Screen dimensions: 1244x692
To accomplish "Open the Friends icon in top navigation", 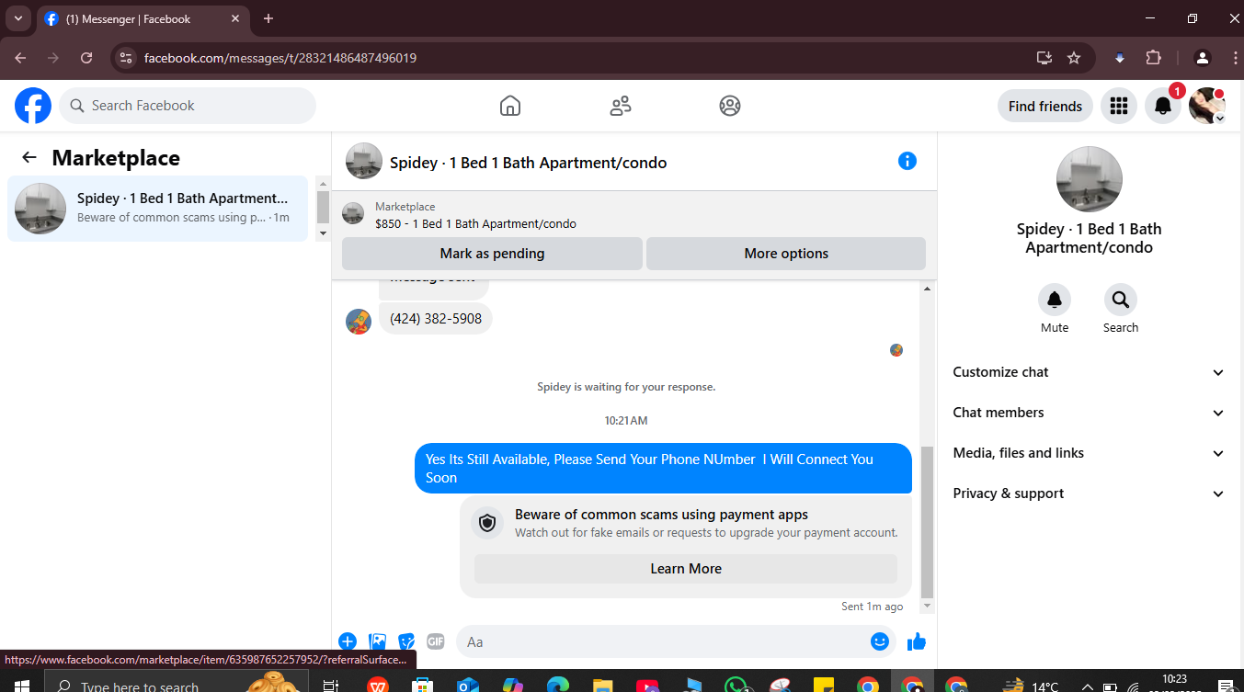I will (x=621, y=106).
